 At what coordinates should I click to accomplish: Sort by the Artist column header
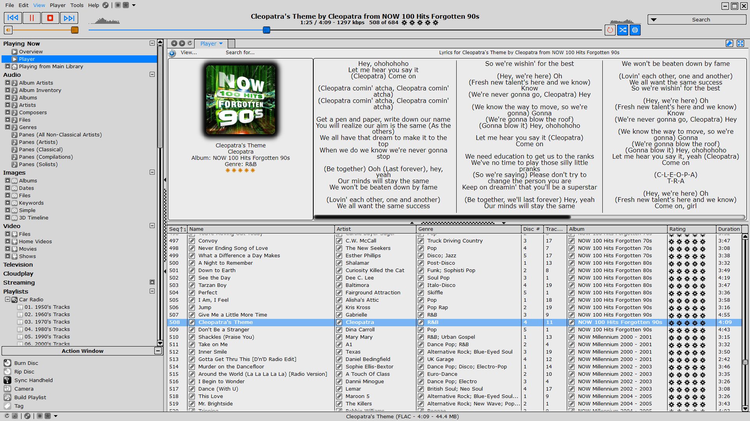click(375, 229)
